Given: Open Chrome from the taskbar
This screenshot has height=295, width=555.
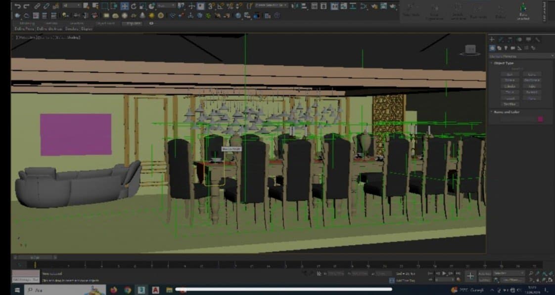Looking at the screenshot, I should click(x=128, y=290).
